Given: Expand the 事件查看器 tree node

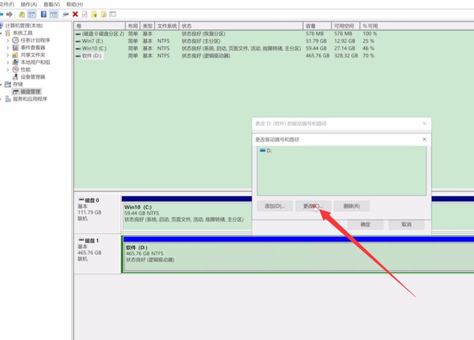Looking at the screenshot, I should 8,47.
